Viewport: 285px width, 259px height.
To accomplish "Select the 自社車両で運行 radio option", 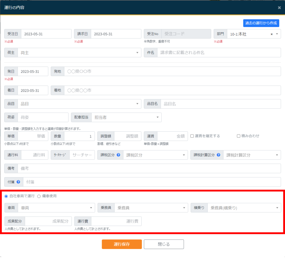I will click(6, 196).
